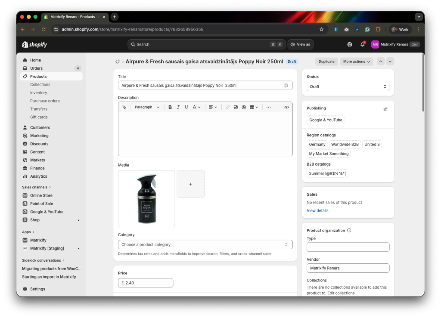Insert an image into the product description
This screenshot has height=318, width=441.
click(x=235, y=107)
